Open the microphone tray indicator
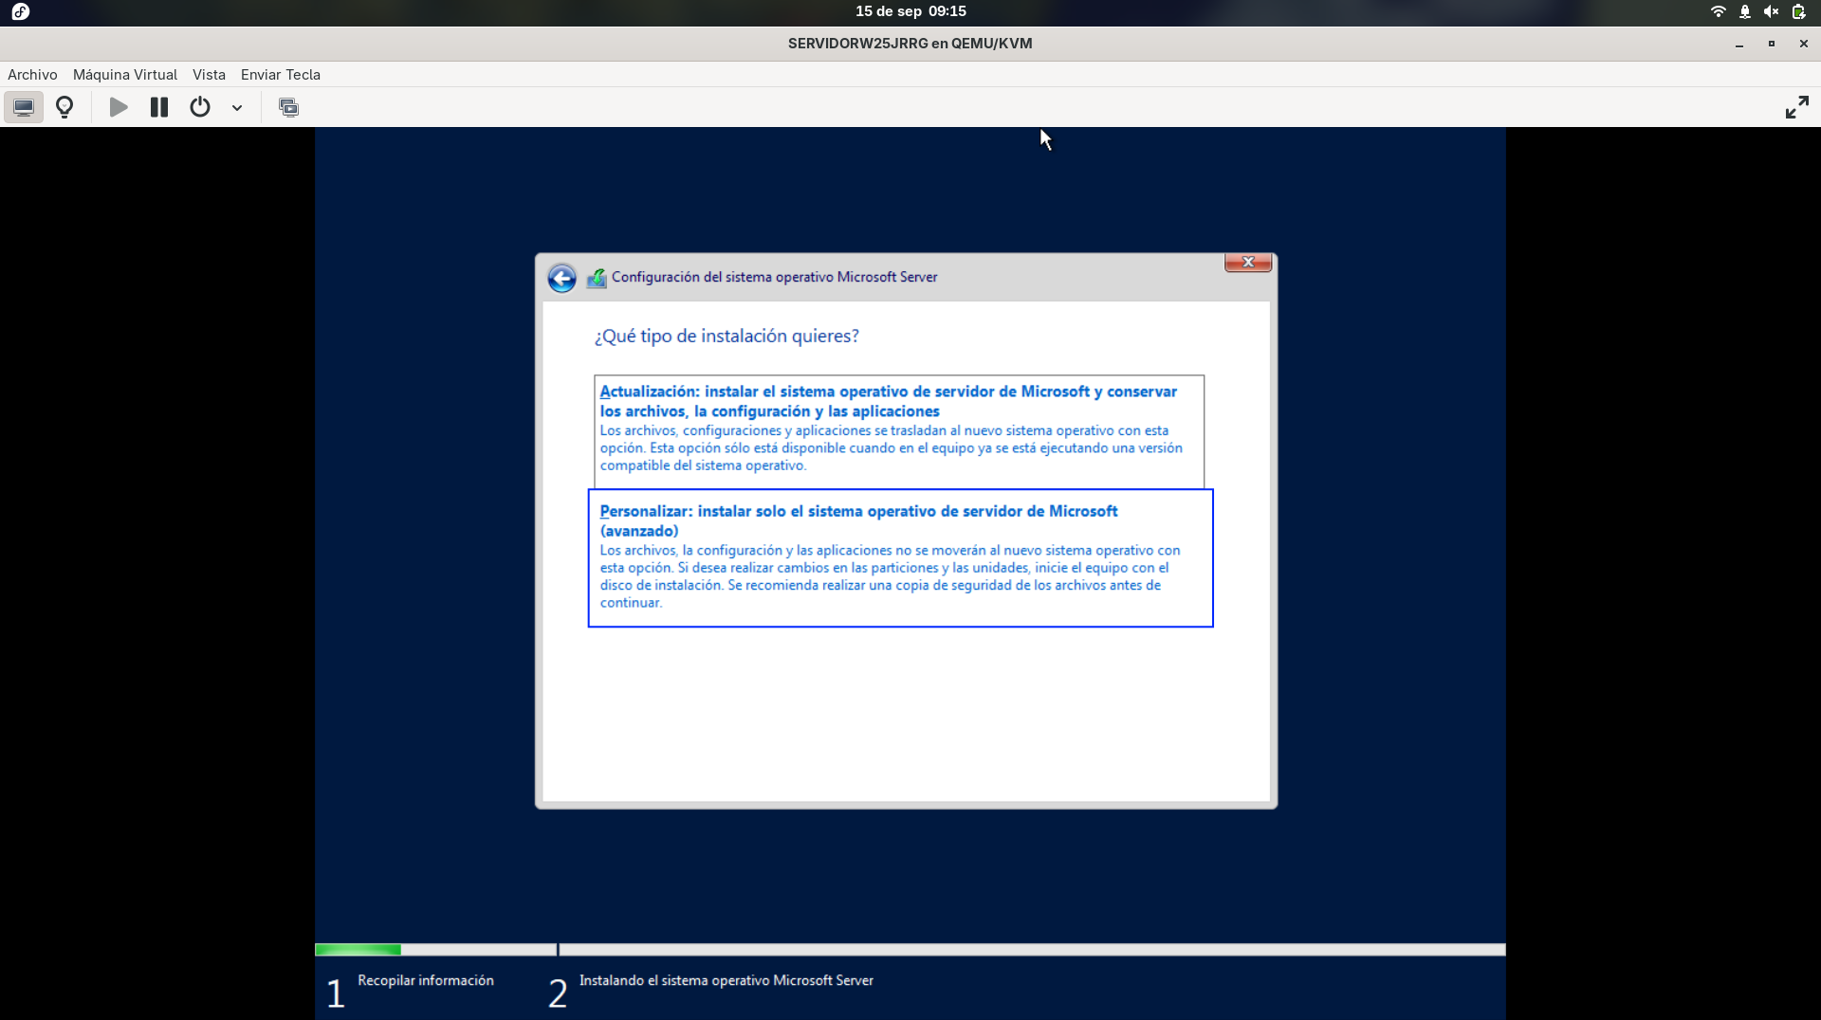Screen dimensions: 1821x1020 point(1744,11)
